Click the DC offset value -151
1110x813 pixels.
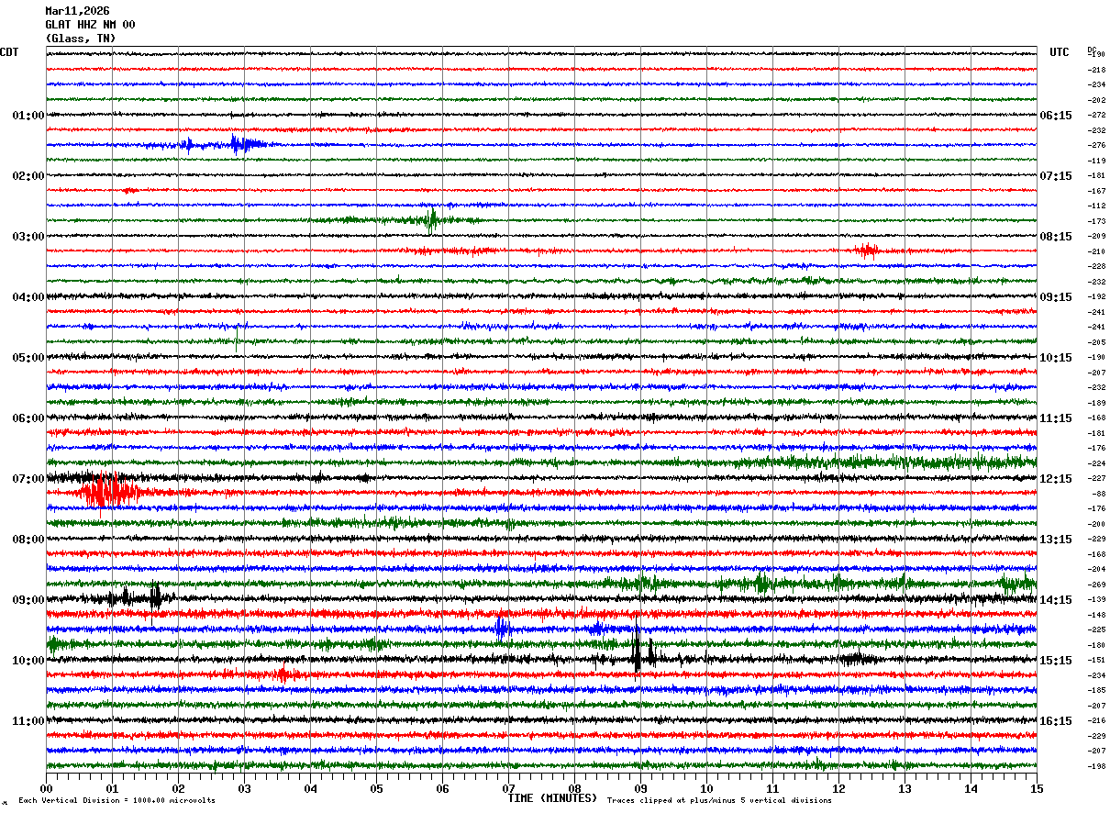[1097, 661]
